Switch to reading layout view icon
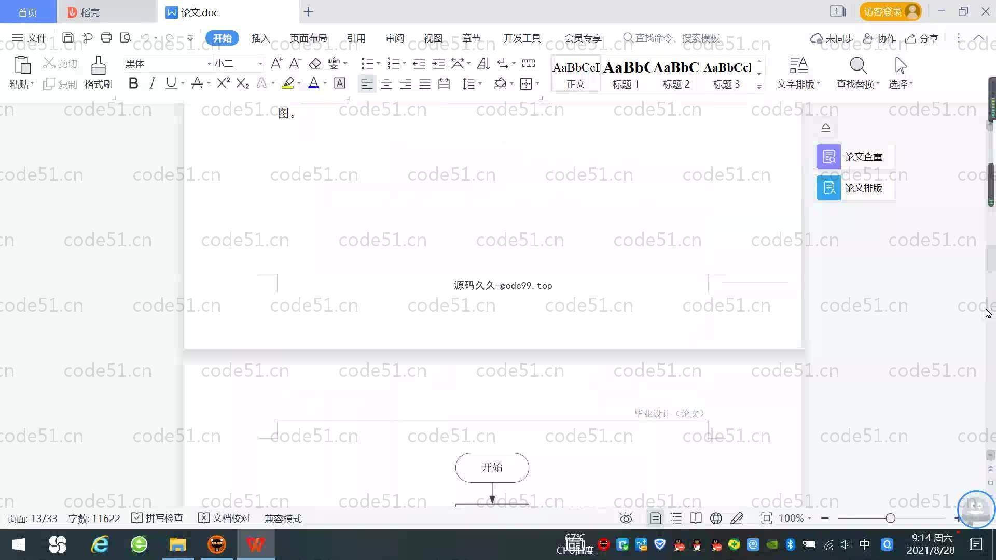 696,518
